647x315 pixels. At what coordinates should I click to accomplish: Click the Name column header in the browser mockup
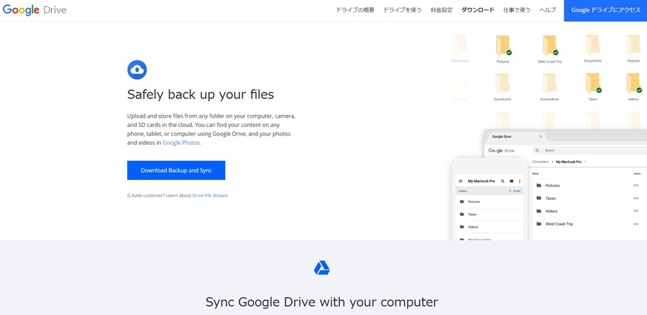pyautogui.click(x=536, y=174)
